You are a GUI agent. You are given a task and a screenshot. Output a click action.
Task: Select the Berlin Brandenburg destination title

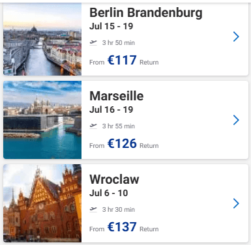(146, 12)
